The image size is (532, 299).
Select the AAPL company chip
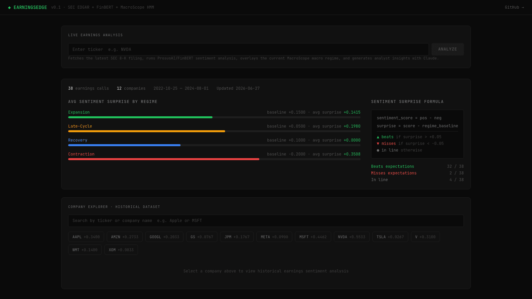86,237
